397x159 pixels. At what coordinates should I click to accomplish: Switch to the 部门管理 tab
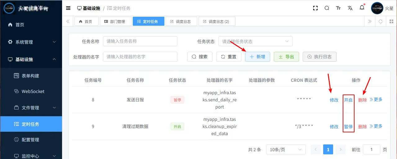(x=115, y=21)
